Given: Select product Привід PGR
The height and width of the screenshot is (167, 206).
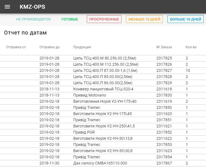Looking at the screenshot, I should [84, 132].
